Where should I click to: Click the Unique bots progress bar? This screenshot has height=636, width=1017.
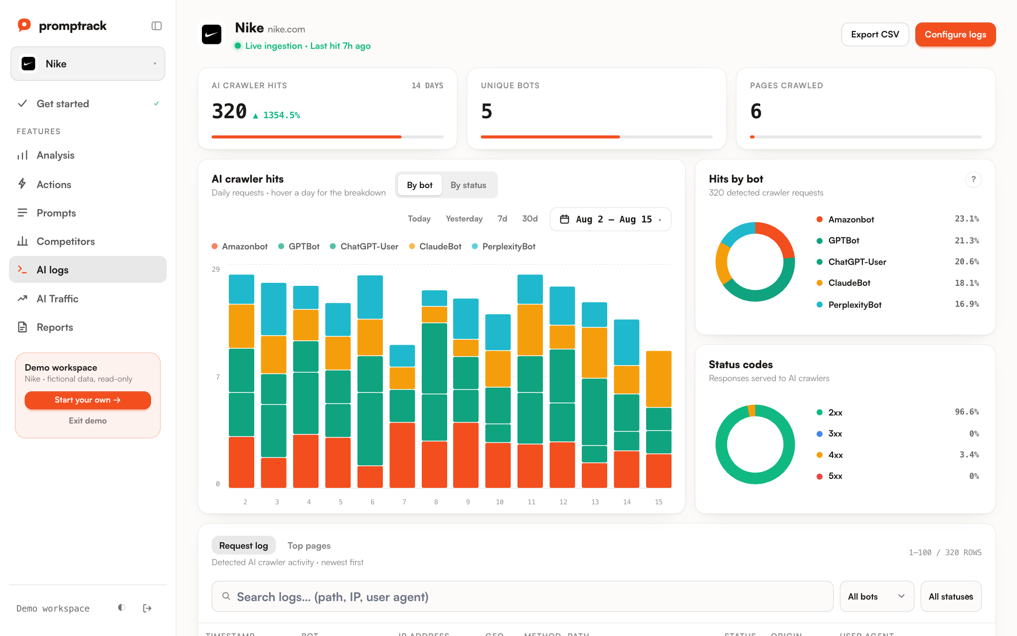[x=597, y=137]
